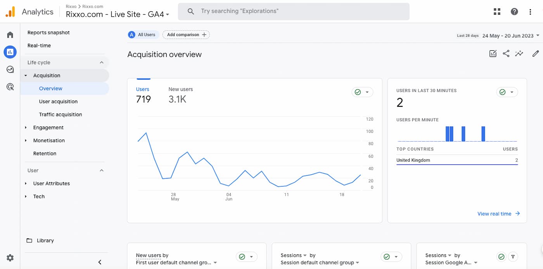Screen dimensions: 543x269
Task: Open Admin settings with the gear icon
Action: pos(10,257)
